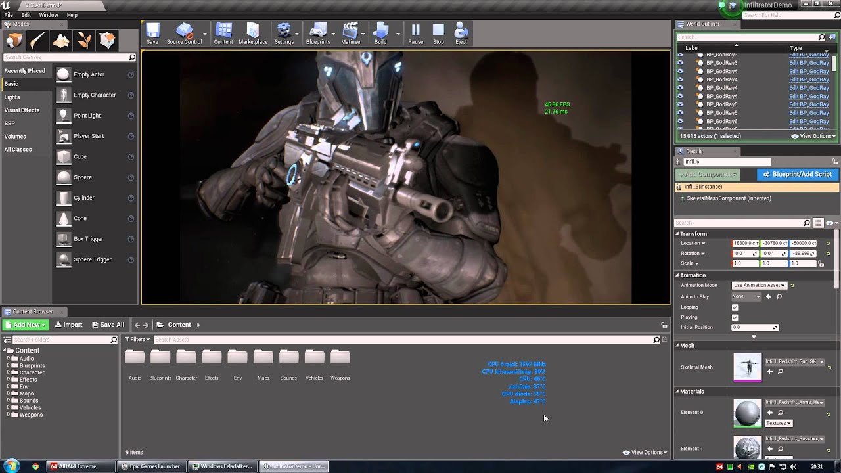Select the Box Trigger class icon
This screenshot has height=473, width=841.
tap(63, 239)
